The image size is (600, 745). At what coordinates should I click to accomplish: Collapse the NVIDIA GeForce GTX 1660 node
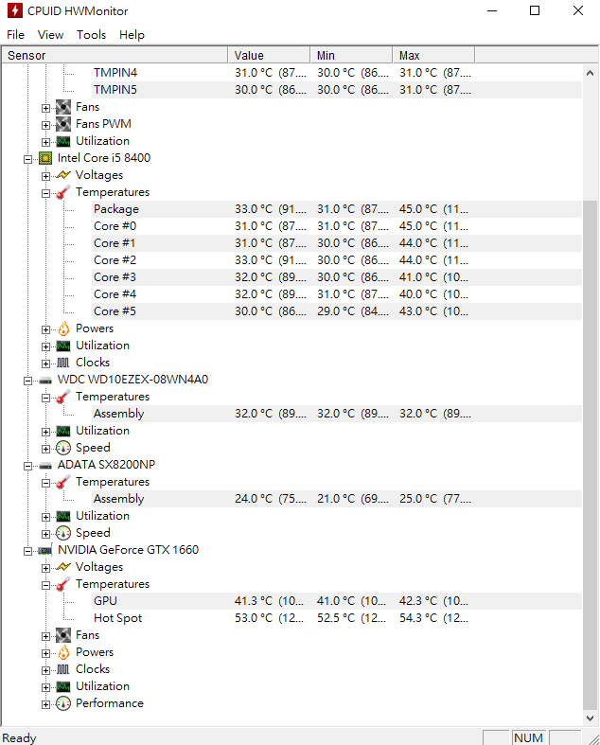point(28,551)
